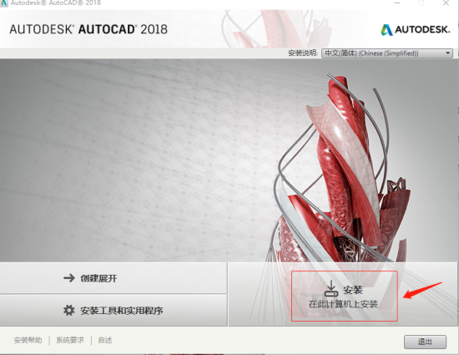This screenshot has width=459, height=355.
Task: Click the gear icon beside 安装工具和实用程序
Action: 69,310
